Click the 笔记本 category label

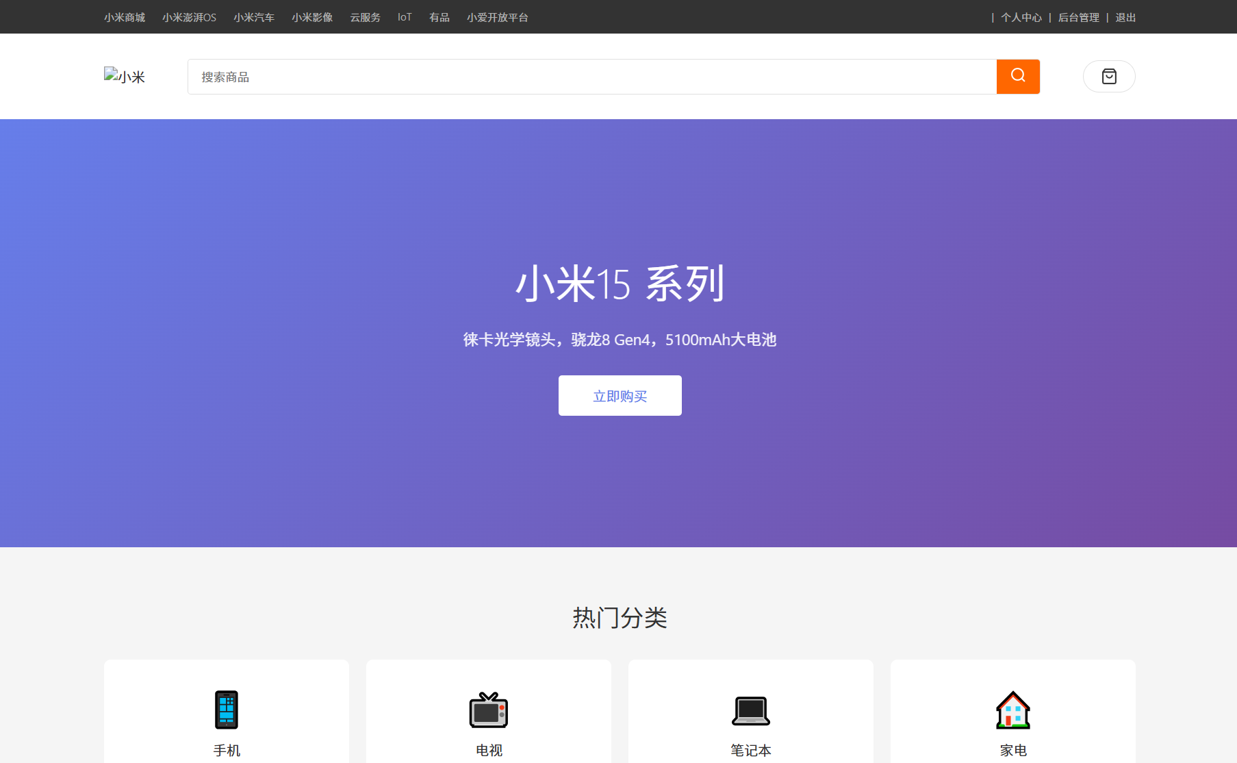pyautogui.click(x=751, y=750)
